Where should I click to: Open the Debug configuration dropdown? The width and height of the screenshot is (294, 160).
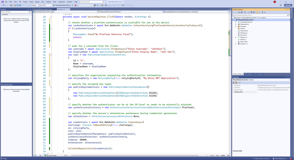[35, 5]
